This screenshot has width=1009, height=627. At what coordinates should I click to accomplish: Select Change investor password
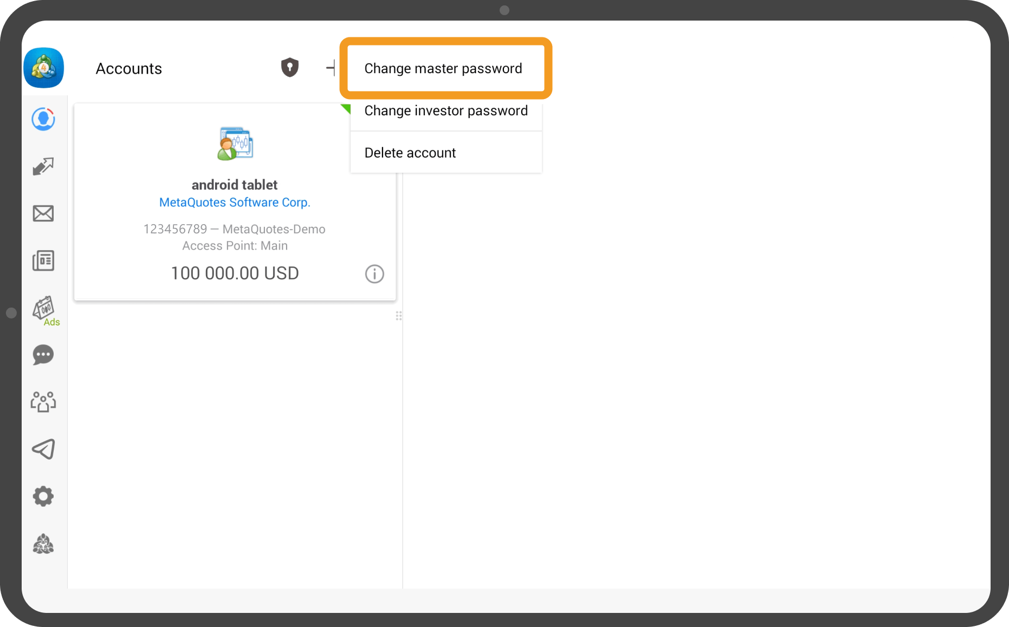[446, 111]
